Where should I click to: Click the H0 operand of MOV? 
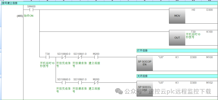193,10
